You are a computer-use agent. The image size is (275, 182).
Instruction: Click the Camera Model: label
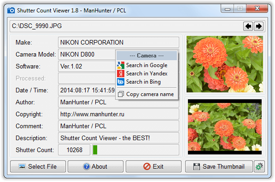[36, 54]
